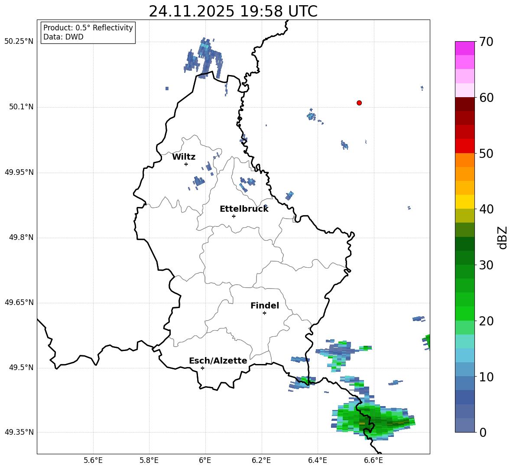Click the 5.6°E longitude label

click(93, 460)
